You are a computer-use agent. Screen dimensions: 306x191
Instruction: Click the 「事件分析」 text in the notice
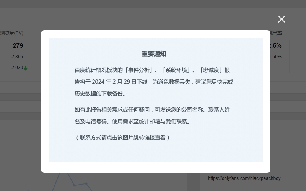point(138,70)
